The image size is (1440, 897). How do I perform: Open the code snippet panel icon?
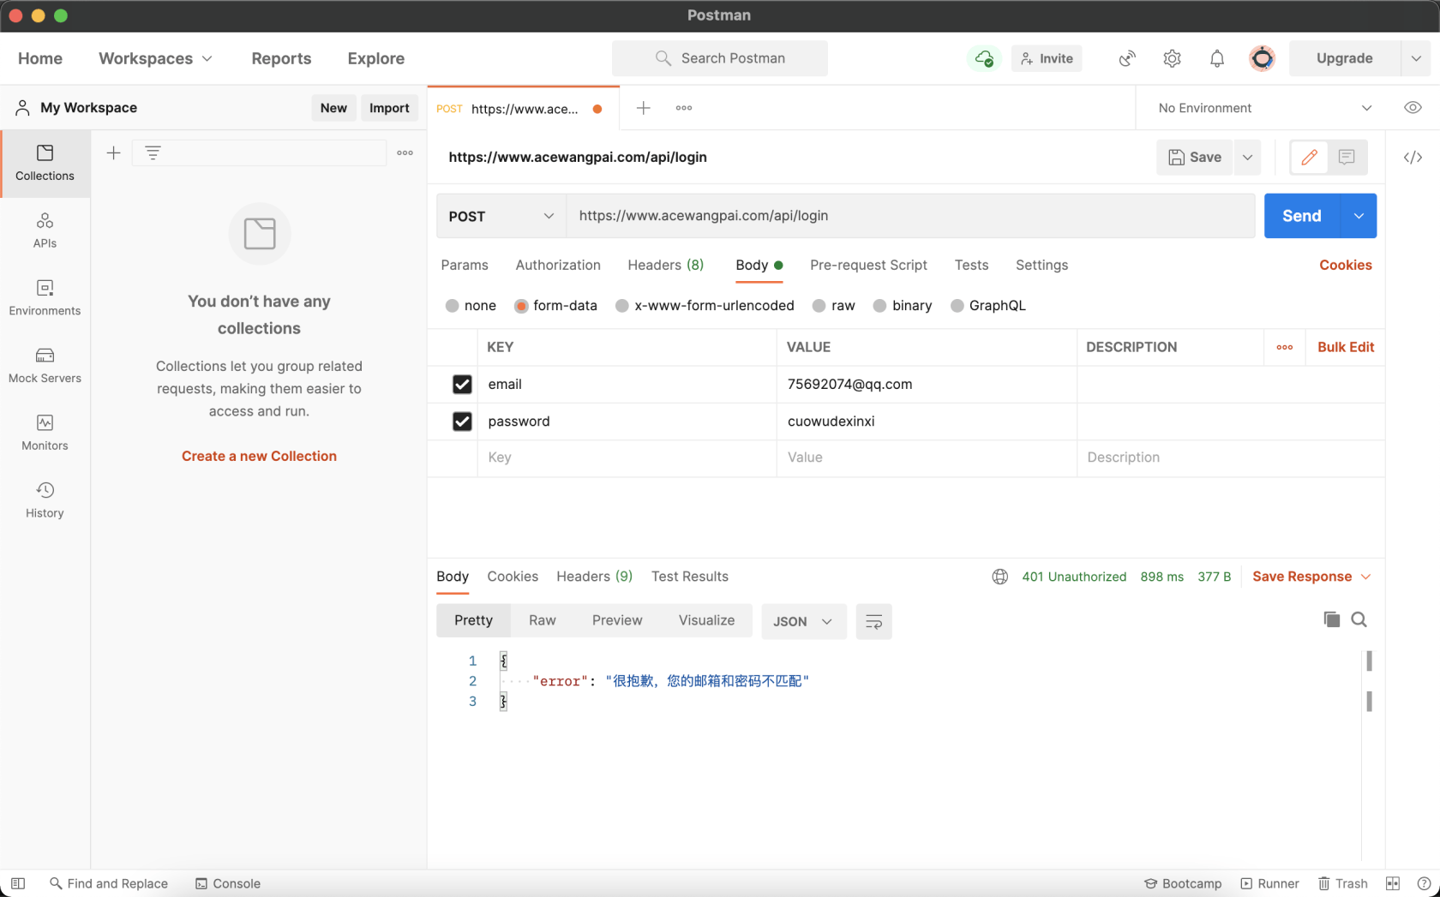1413,157
